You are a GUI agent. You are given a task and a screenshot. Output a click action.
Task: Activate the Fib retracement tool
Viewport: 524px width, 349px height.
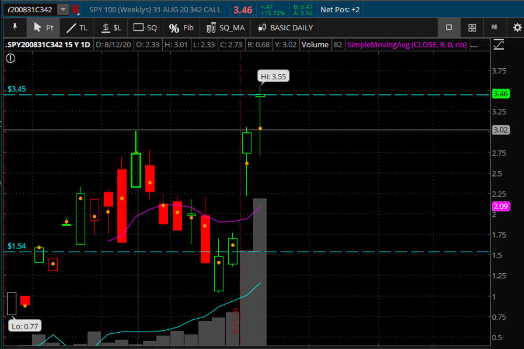point(181,27)
